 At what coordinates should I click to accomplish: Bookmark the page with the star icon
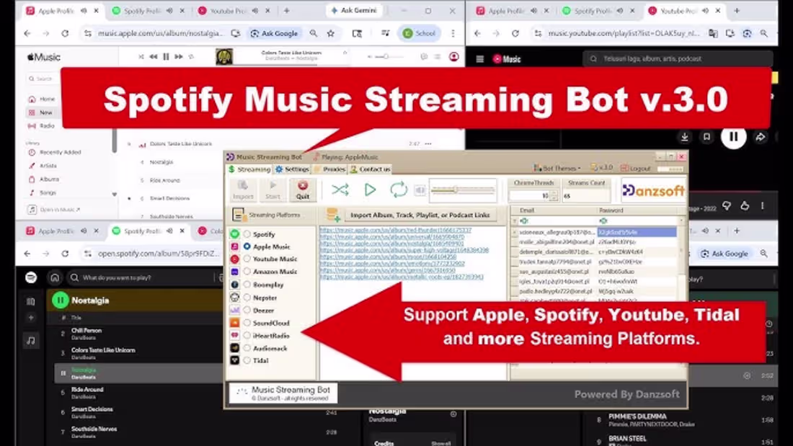click(331, 33)
